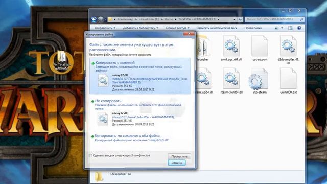Toggle the preview pane icon in toolbar
This screenshot has width=327, height=184.
coord(290,28)
